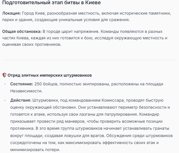179x153 pixels.
Task: Click the phrase 'оценивая своих противников.'
Action: (32, 44)
